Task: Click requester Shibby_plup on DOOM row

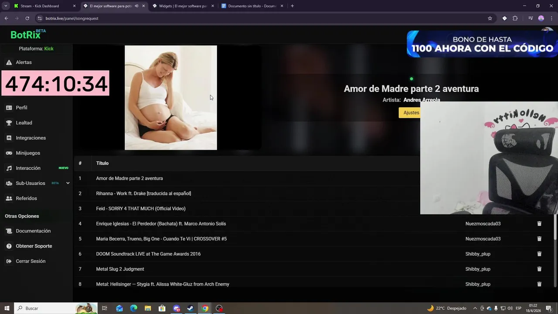Action: [x=478, y=254]
